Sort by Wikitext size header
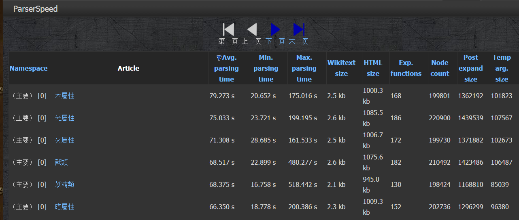Viewport: 519px width, 220px height. pyautogui.click(x=341, y=68)
